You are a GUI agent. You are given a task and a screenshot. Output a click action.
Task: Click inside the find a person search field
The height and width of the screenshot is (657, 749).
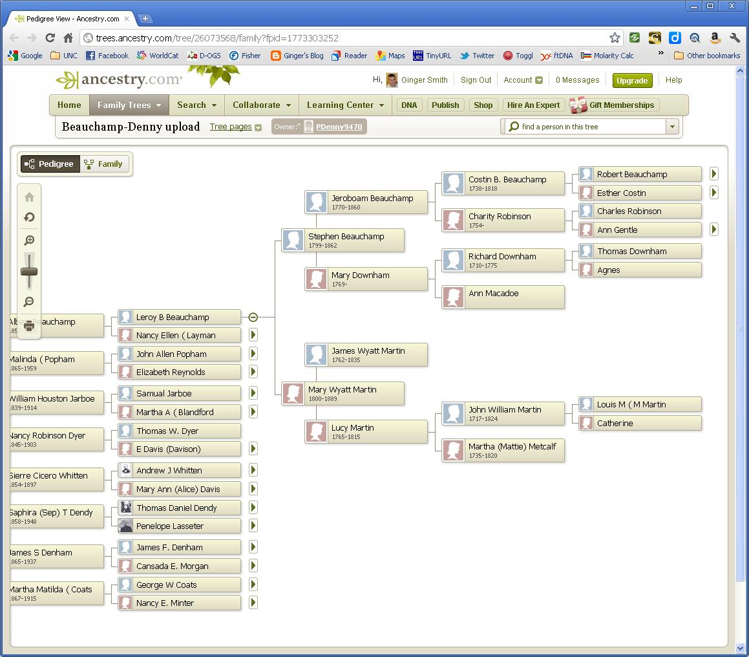[x=582, y=127]
